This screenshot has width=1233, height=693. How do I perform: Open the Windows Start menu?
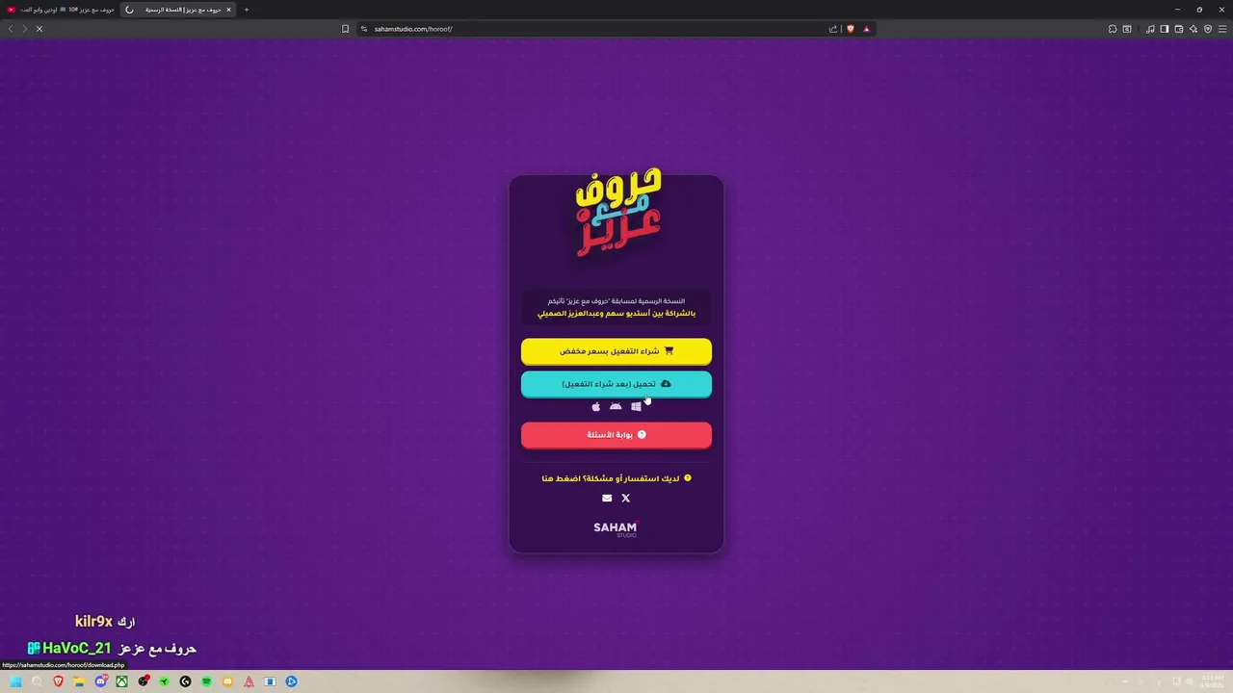point(15,681)
